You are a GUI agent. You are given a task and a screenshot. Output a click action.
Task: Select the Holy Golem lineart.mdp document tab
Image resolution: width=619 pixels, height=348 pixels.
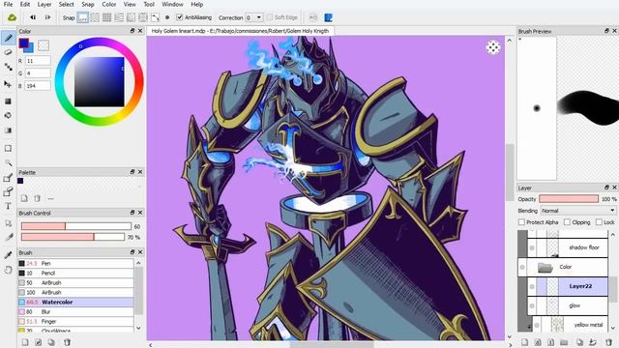[x=241, y=31]
